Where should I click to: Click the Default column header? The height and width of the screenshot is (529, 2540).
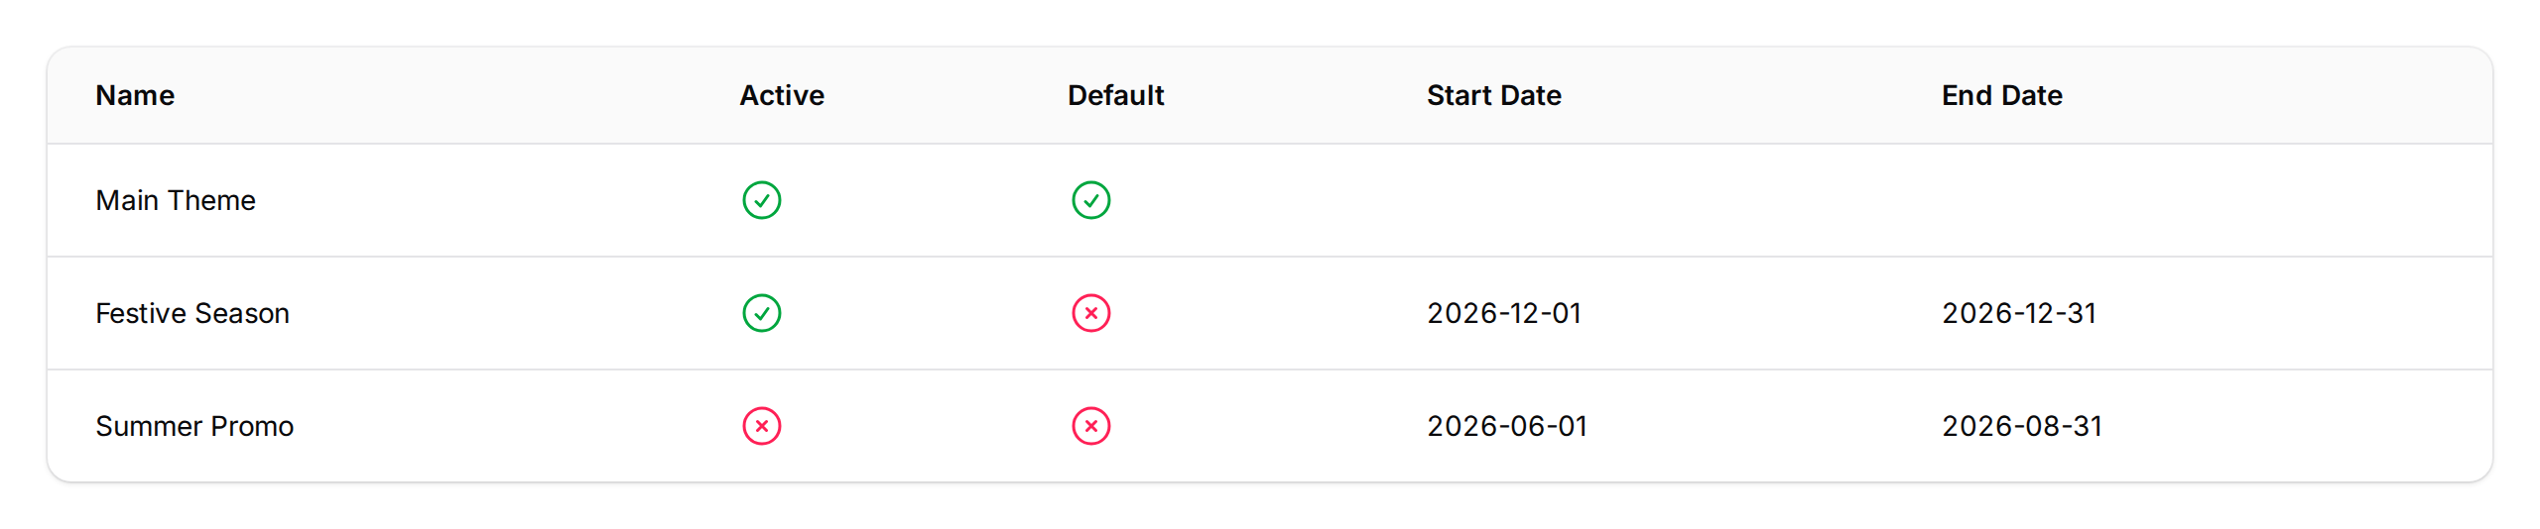[x=1115, y=95]
